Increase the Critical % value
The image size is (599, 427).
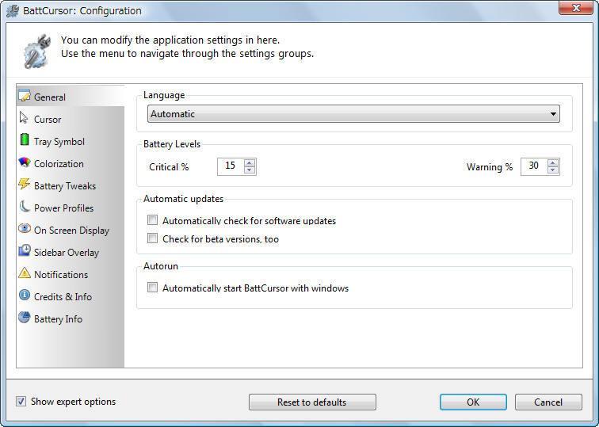(x=250, y=162)
